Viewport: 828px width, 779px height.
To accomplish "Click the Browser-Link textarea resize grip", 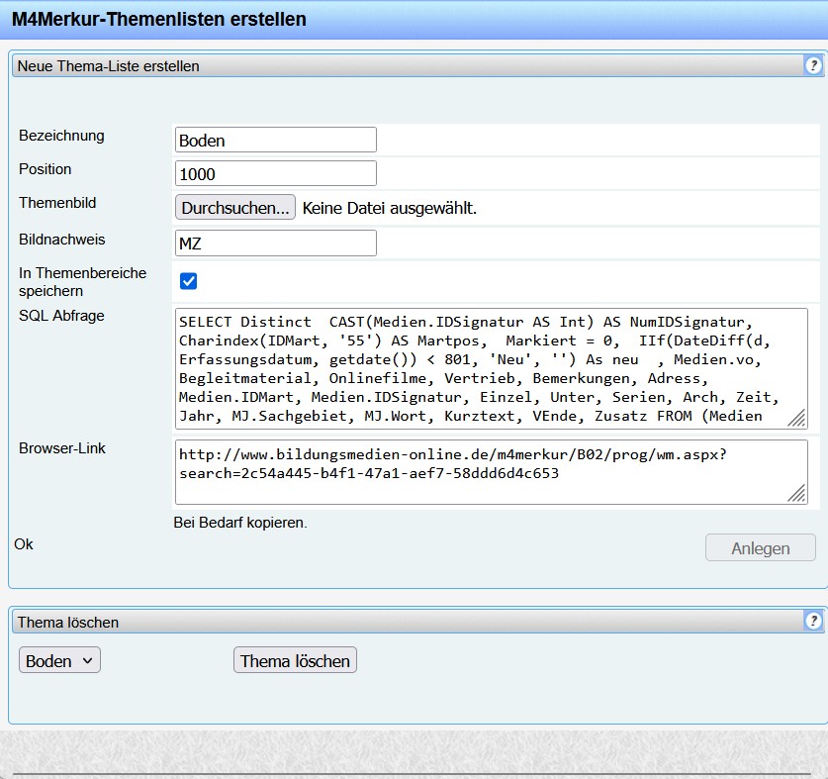I will [796, 494].
